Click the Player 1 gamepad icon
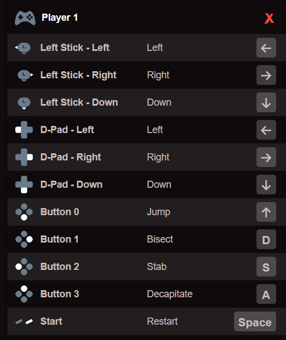This screenshot has width=286, height=340. click(25, 18)
